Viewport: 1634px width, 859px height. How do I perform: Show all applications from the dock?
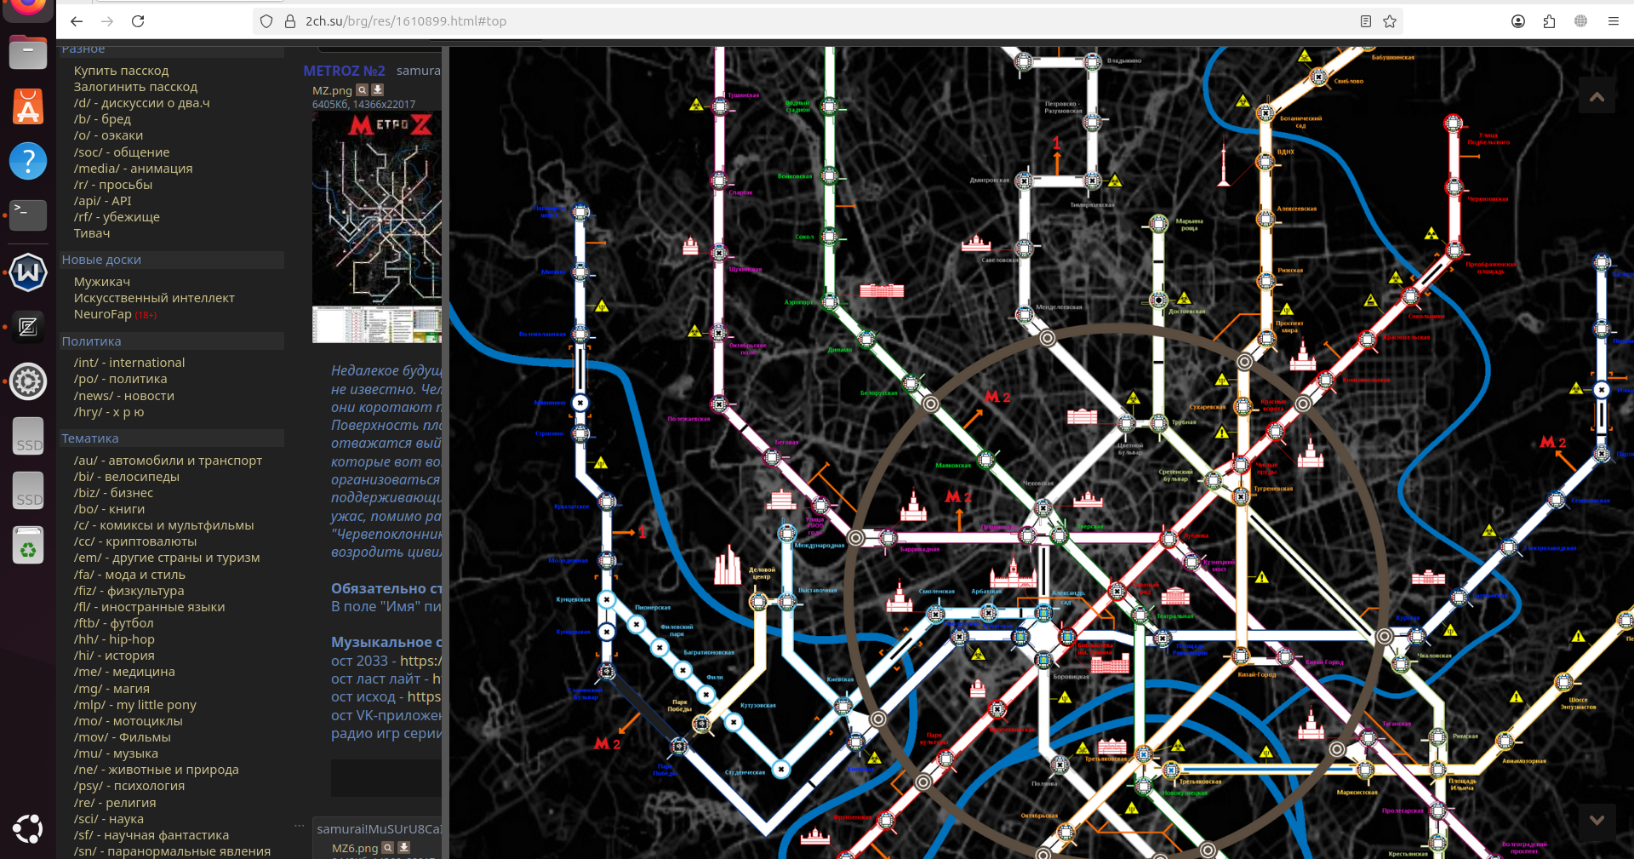[x=28, y=828]
